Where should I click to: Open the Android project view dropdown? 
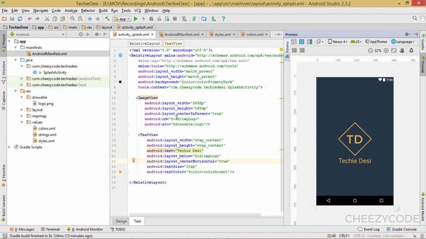(37, 35)
